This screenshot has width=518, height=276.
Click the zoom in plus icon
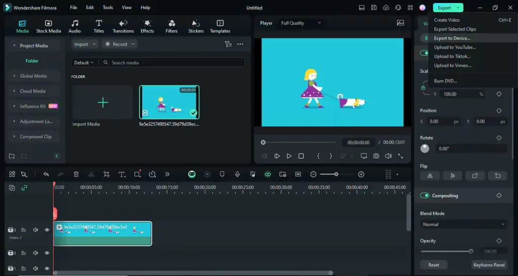tap(361, 174)
